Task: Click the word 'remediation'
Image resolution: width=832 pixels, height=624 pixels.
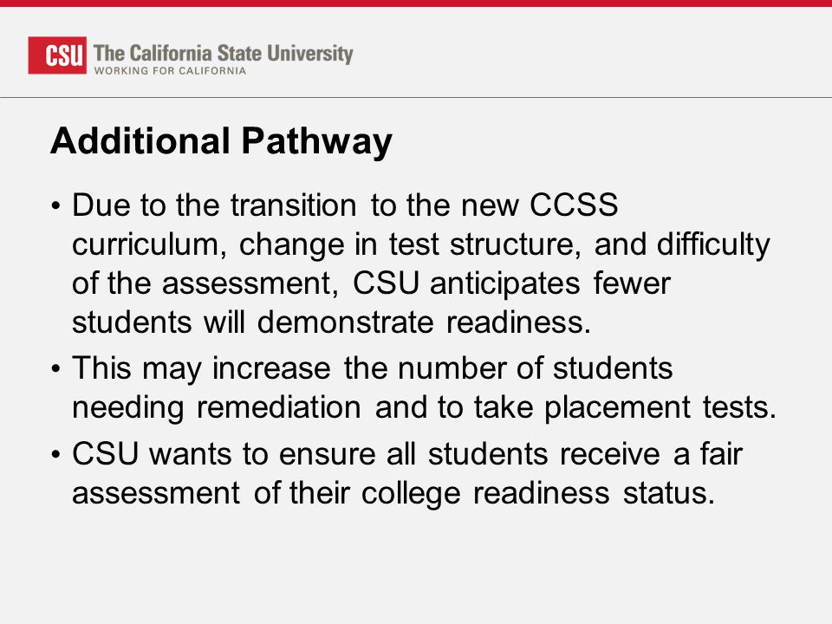Action: (279, 407)
